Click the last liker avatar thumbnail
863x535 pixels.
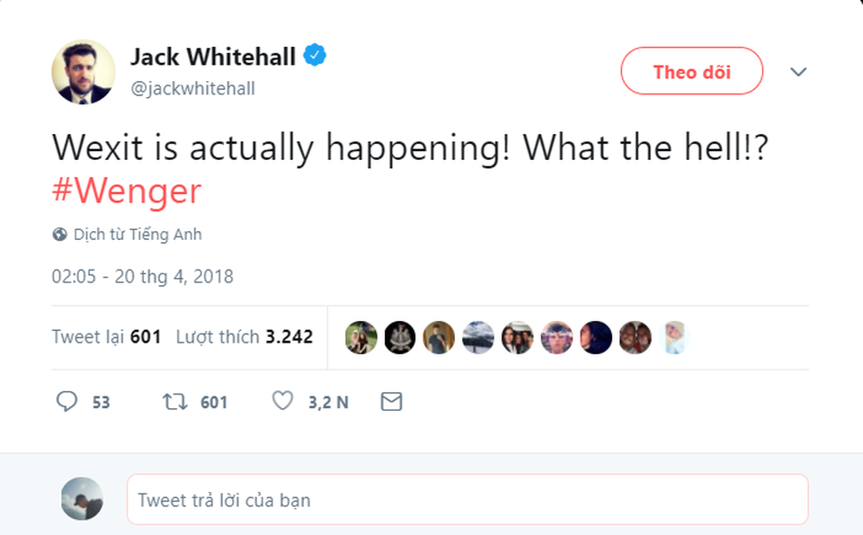click(673, 337)
